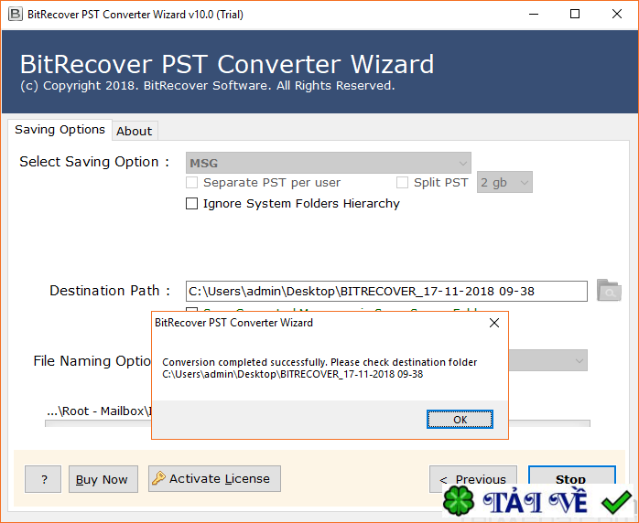Switch to the About tab
The height and width of the screenshot is (523, 639).
click(x=134, y=131)
